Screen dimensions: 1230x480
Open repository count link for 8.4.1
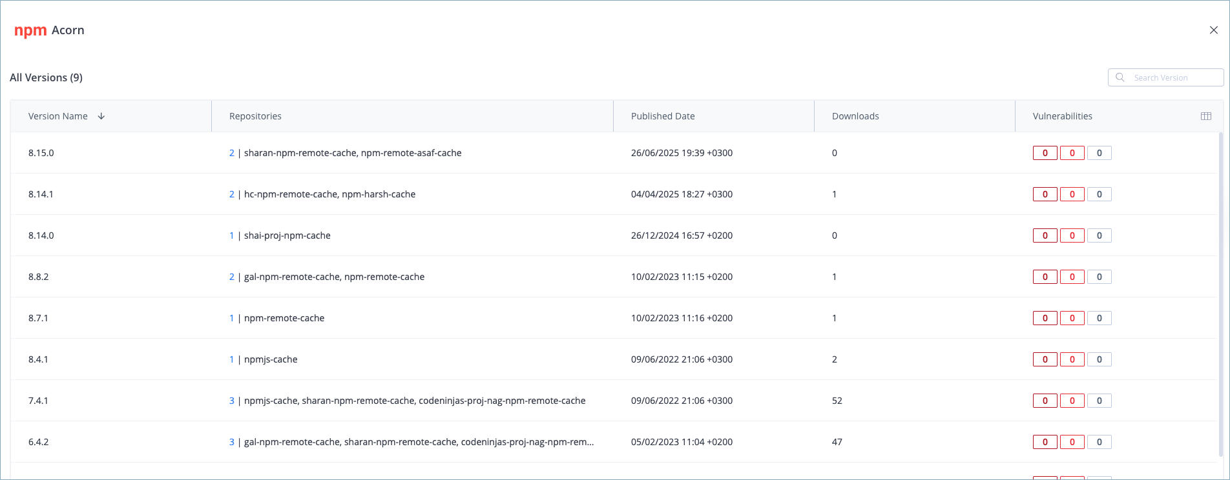(232, 359)
